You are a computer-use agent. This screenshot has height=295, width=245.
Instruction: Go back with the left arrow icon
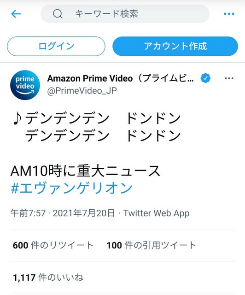click(x=16, y=14)
